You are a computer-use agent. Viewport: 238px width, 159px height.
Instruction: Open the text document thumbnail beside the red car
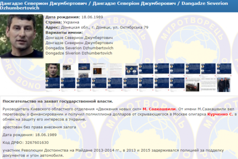[x=209, y=85]
